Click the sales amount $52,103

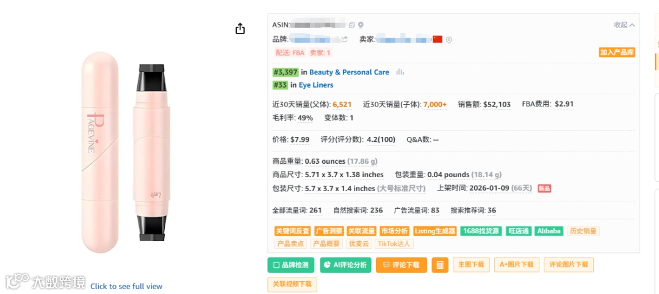[497, 105]
